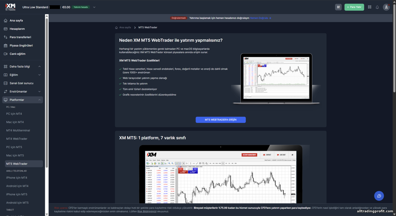Click the apps grid icon in header
396x216 pixels.
coord(370,7)
